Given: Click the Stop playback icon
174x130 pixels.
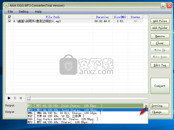Looking at the screenshot, I should [21, 98].
